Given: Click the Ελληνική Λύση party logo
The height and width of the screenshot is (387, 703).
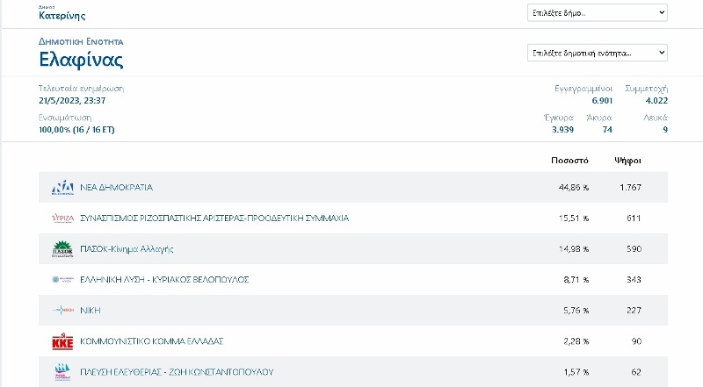Looking at the screenshot, I should coord(62,279).
